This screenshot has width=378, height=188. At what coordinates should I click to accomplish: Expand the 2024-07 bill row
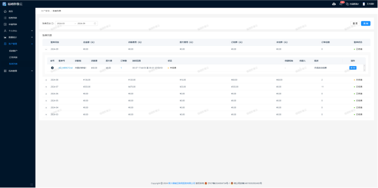46,86
